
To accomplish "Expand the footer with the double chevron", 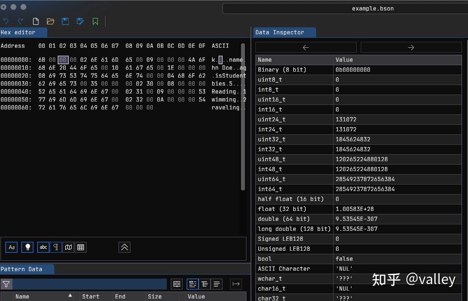I will 124,247.
